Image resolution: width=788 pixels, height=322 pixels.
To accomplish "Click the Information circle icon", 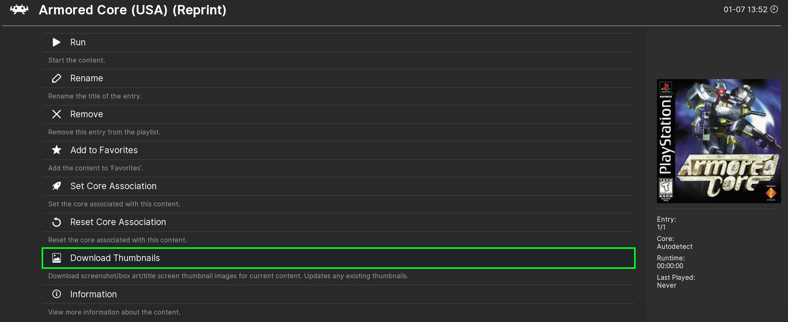I will click(56, 294).
